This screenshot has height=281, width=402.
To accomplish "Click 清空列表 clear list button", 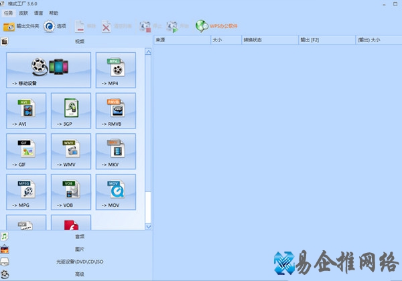I will pos(117,26).
